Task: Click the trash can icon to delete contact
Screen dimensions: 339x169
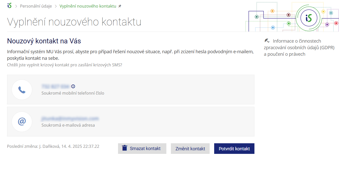Action: [x=125, y=148]
